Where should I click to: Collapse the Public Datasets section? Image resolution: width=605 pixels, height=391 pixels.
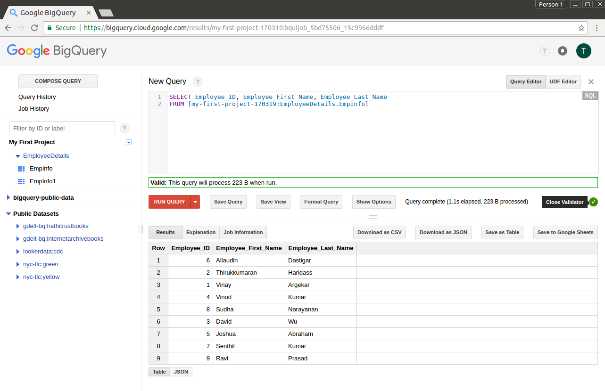click(x=8, y=214)
